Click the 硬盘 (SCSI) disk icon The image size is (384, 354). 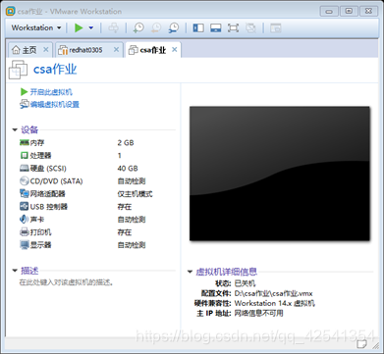tap(25, 169)
